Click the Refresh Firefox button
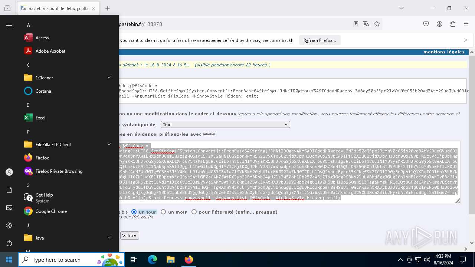475x267 pixels. [320, 40]
